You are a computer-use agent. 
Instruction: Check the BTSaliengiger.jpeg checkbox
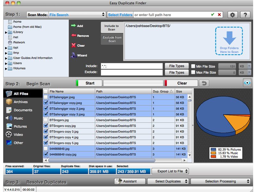coord(46,97)
